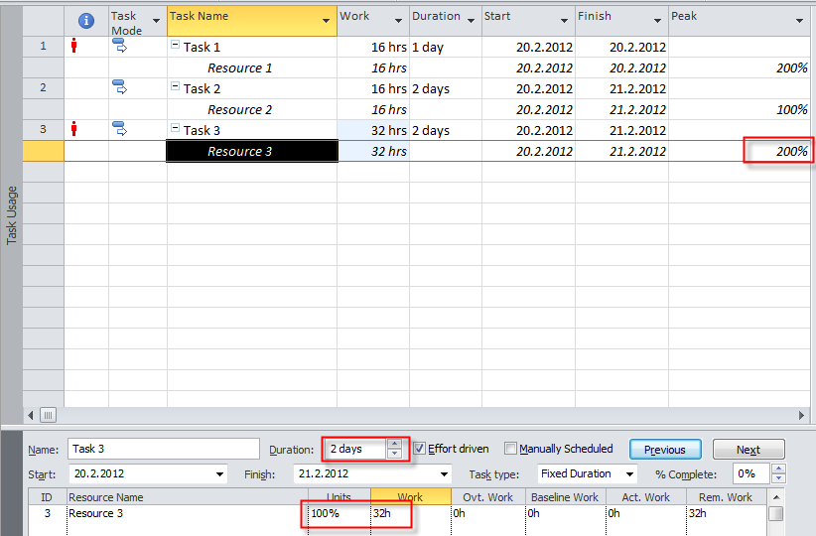Screen dimensions: 816x536
Task: Collapse the Task 1 outline row
Action: pyautogui.click(x=176, y=47)
